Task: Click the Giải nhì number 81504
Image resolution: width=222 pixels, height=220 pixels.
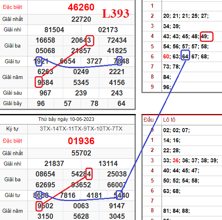Action: tap(54, 30)
